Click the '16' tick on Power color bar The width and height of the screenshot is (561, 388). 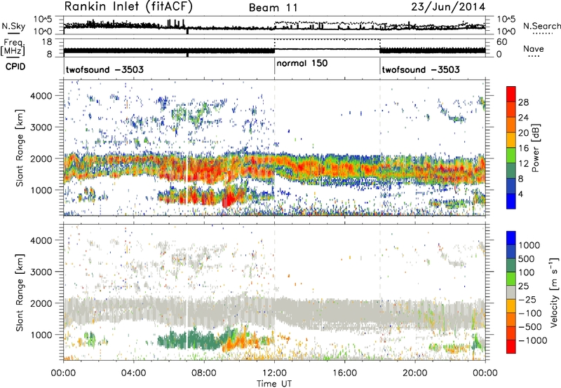[523, 148]
